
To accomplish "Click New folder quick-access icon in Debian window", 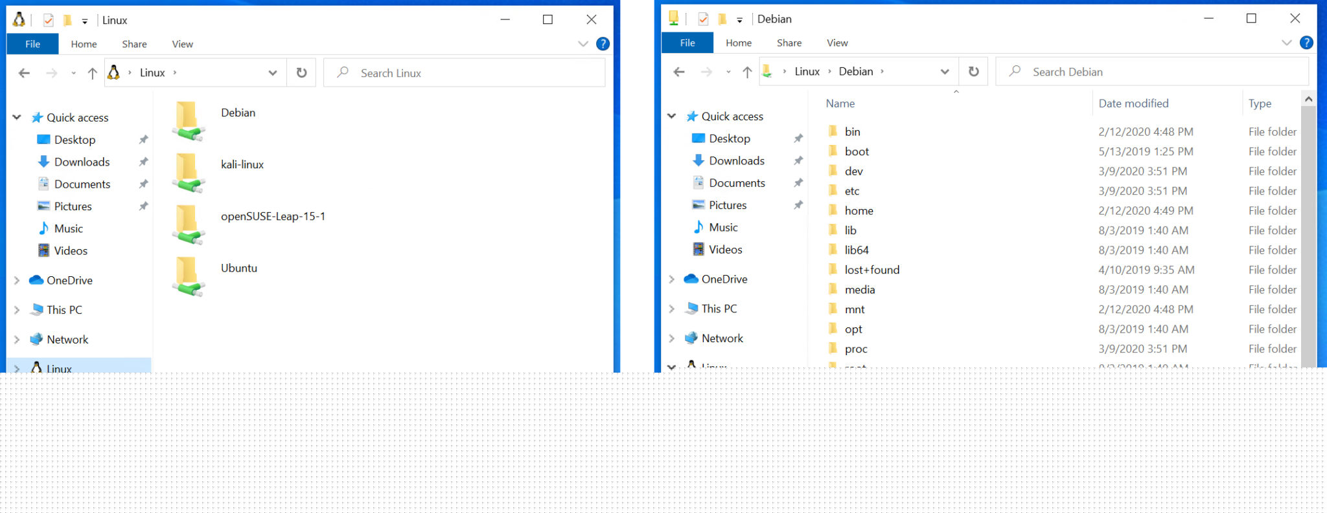I will 722,19.
